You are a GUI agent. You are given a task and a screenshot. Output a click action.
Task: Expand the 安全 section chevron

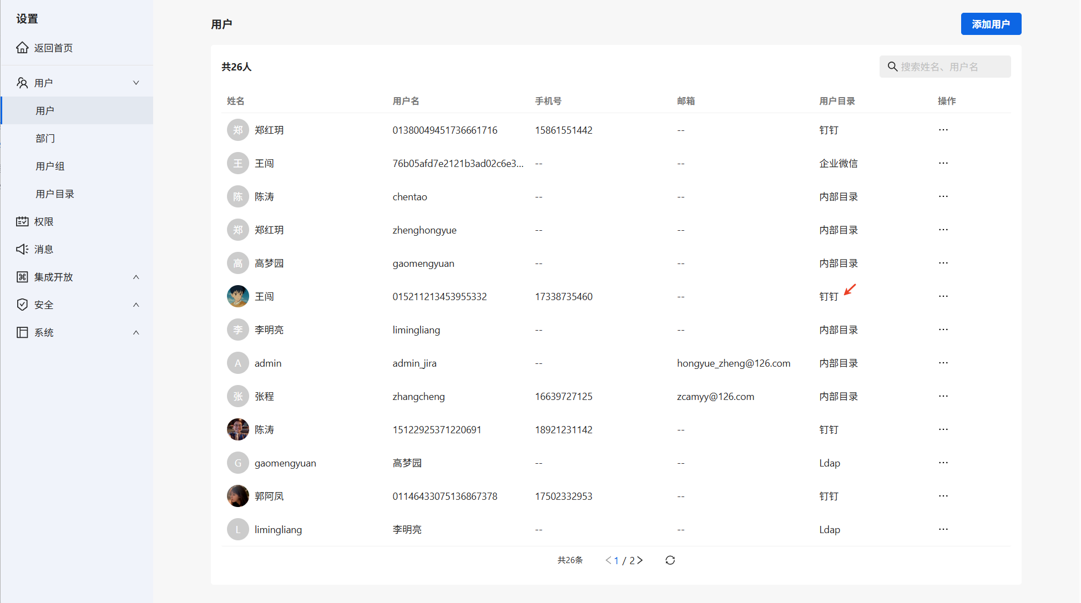click(136, 305)
